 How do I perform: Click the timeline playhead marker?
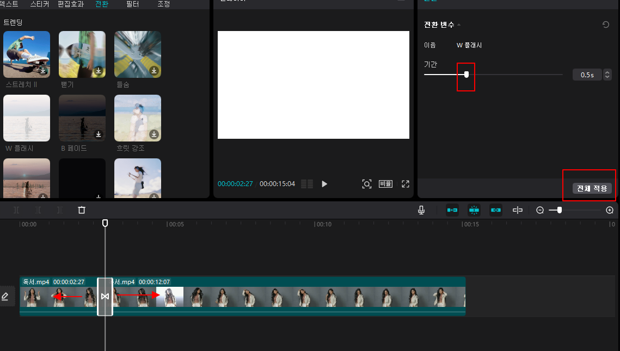(x=105, y=223)
